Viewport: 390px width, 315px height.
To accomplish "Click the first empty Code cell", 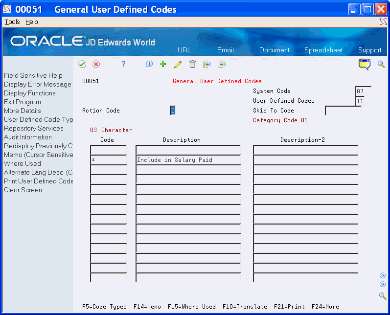I will pyautogui.click(x=109, y=150).
